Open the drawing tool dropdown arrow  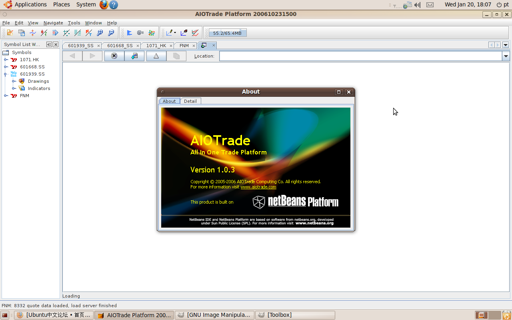(x=175, y=33)
